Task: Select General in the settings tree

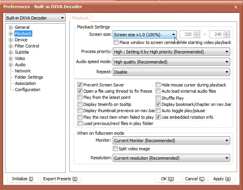Action: click(x=22, y=27)
